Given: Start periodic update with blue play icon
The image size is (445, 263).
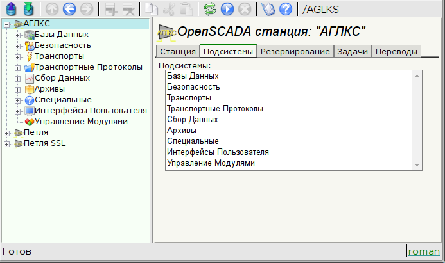Looking at the screenshot, I should click(x=227, y=9).
